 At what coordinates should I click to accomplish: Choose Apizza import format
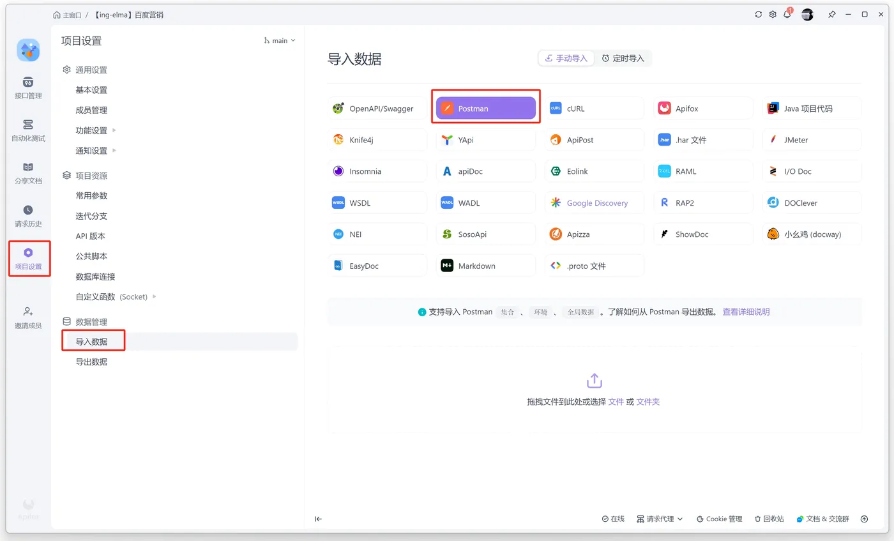(595, 234)
